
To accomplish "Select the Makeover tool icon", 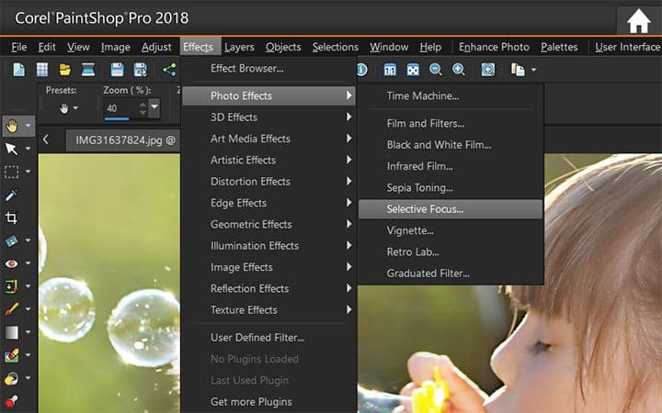I will click(x=11, y=286).
